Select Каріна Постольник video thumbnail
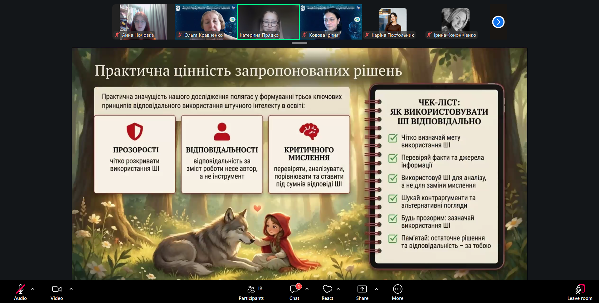The image size is (599, 303). click(393, 22)
